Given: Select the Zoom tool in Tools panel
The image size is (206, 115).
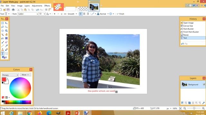Looking at the screenshot, I should [x=6, y=31].
